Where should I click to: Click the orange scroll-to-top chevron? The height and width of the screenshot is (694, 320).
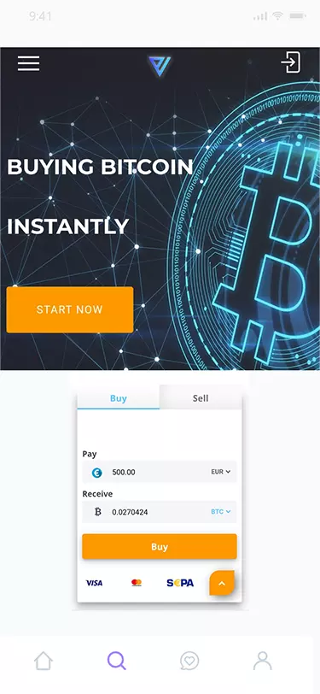(x=222, y=584)
